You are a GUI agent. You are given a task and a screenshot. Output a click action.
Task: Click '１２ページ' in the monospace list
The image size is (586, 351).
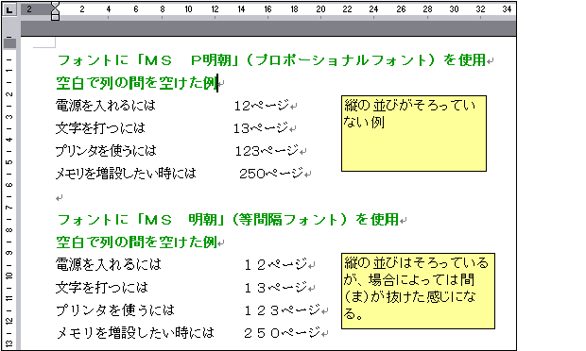(x=276, y=265)
